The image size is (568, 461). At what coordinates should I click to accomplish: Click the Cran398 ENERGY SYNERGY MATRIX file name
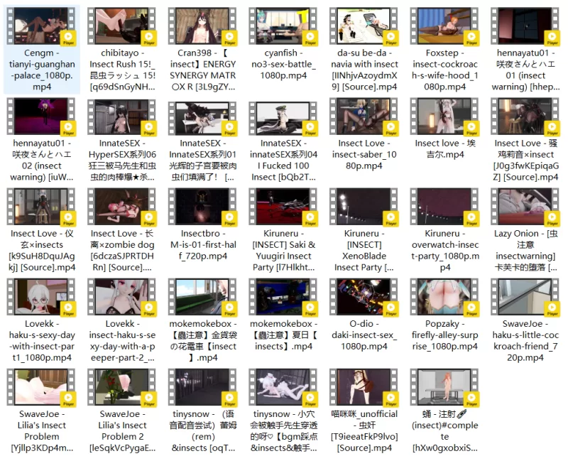202,70
